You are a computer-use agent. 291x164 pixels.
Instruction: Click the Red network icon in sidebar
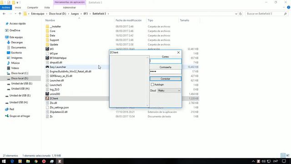[x=7, y=109]
